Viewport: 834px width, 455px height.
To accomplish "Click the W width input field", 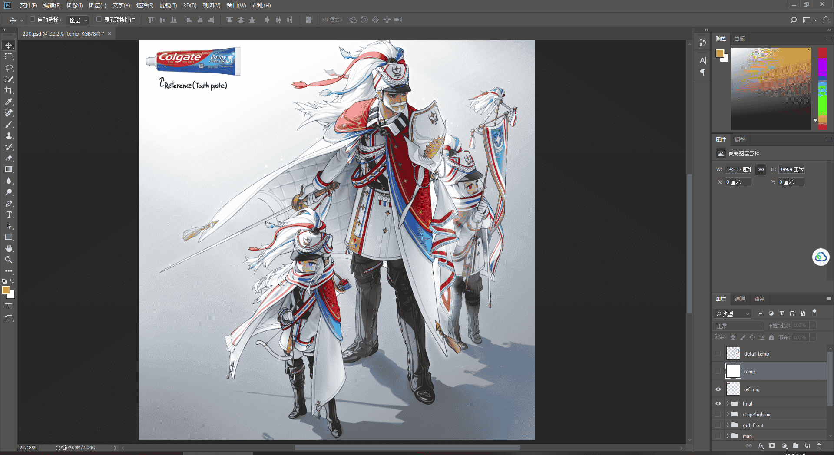I will [x=738, y=169].
